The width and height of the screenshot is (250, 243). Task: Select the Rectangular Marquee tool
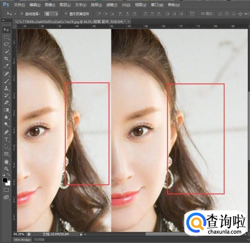pos(6,37)
